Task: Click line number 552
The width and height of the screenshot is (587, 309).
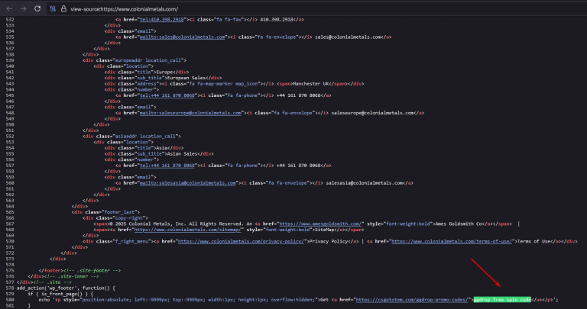Action: click(x=10, y=137)
